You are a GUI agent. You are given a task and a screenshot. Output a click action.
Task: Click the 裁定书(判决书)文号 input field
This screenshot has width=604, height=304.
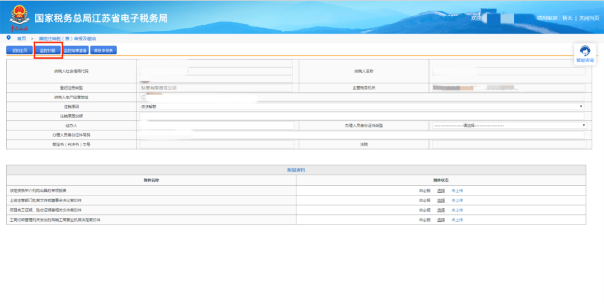tap(217, 144)
